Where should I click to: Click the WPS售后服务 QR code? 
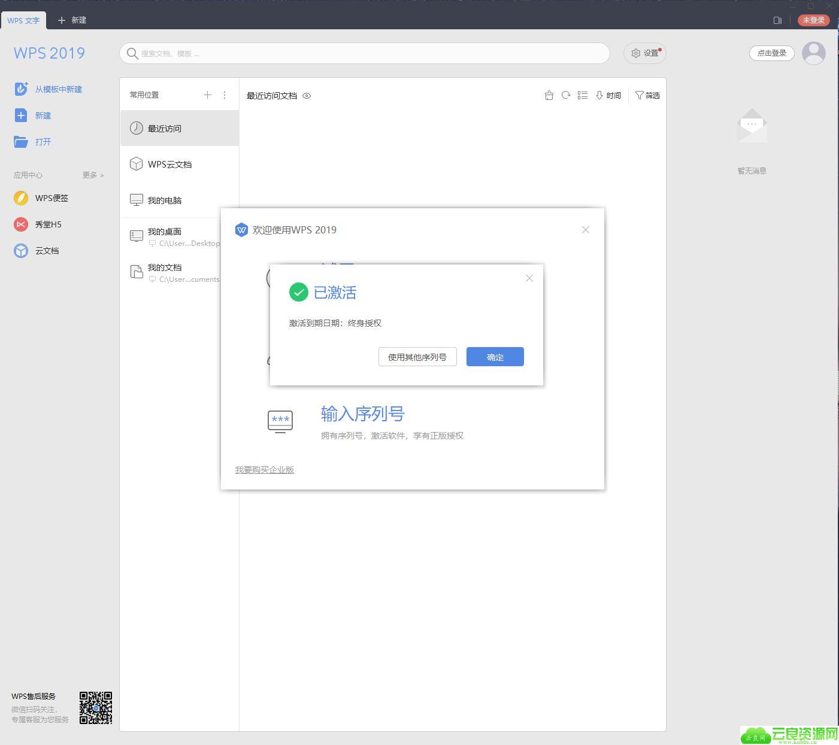pos(96,708)
